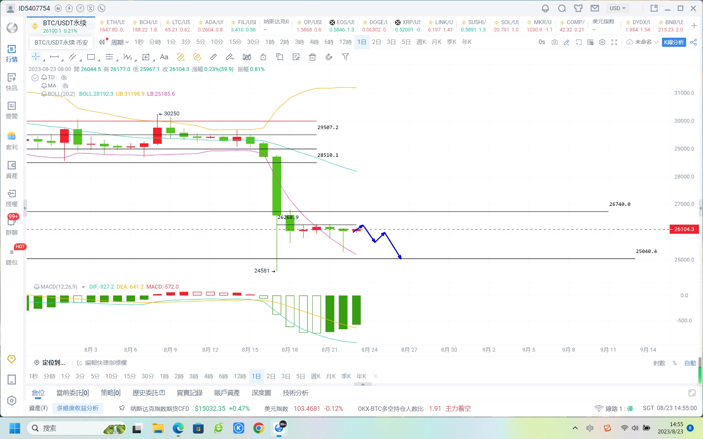Click the K線分析 button
703x439 pixels.
[674, 42]
